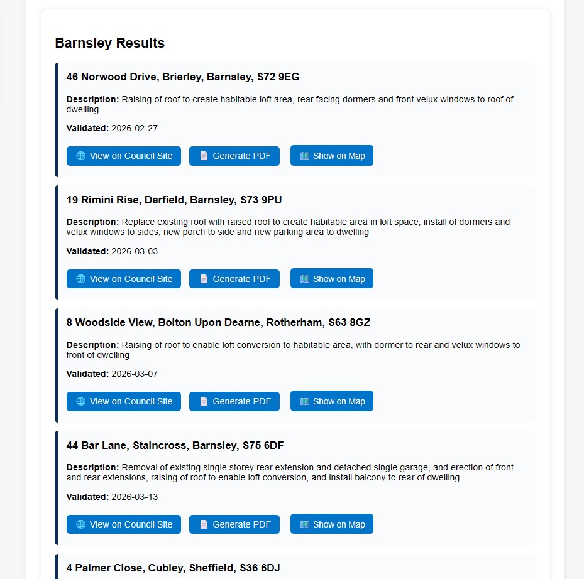Show 8 Woodside View on map
The image size is (584, 579).
(x=331, y=401)
